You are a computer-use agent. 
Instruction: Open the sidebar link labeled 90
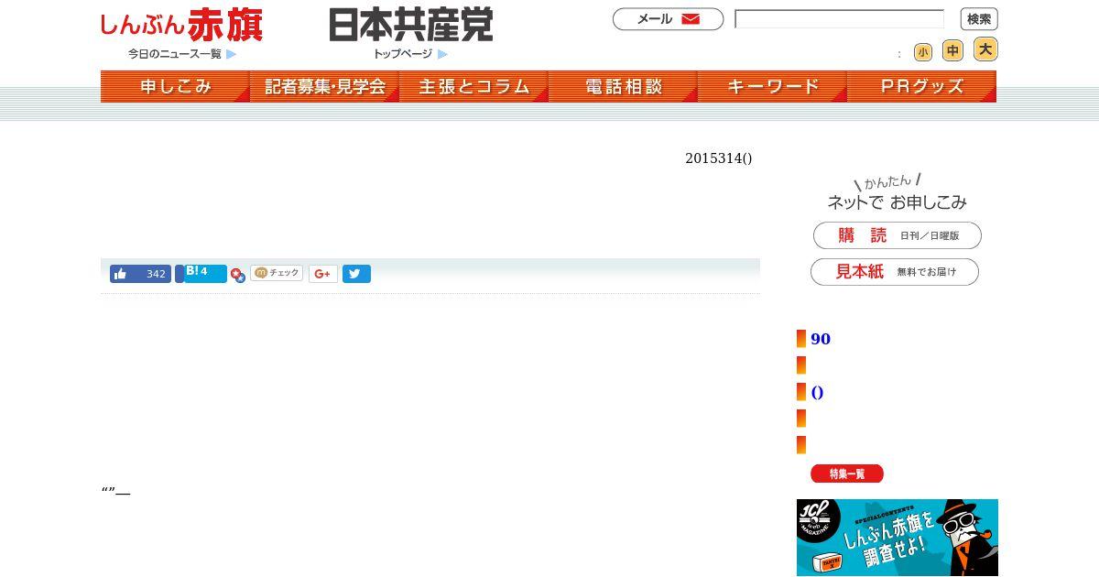(821, 339)
